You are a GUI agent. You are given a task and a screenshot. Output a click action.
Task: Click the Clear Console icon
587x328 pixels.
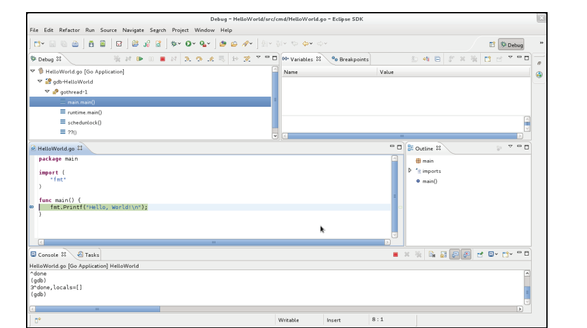431,255
